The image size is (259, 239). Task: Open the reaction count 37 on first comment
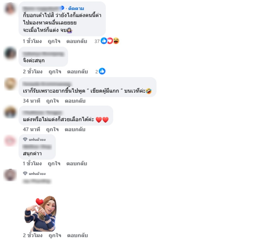coord(97,41)
